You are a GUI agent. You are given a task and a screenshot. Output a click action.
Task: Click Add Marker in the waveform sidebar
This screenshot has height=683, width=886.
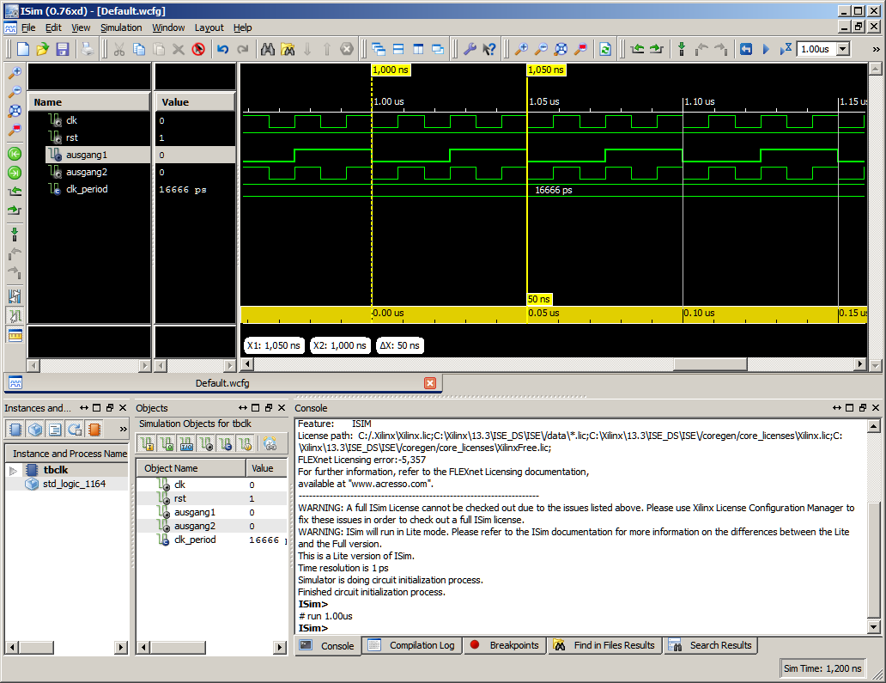coord(15,234)
